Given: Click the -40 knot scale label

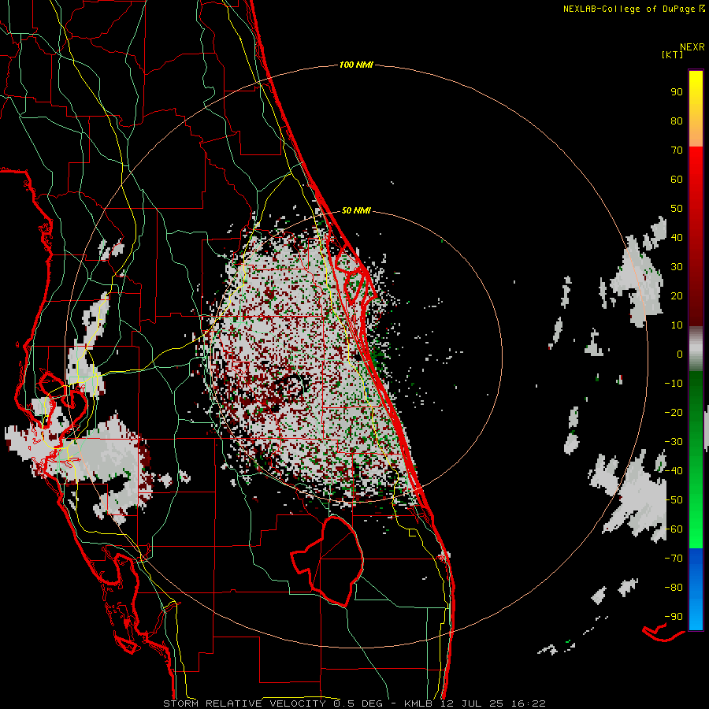Looking at the screenshot, I should (x=674, y=471).
